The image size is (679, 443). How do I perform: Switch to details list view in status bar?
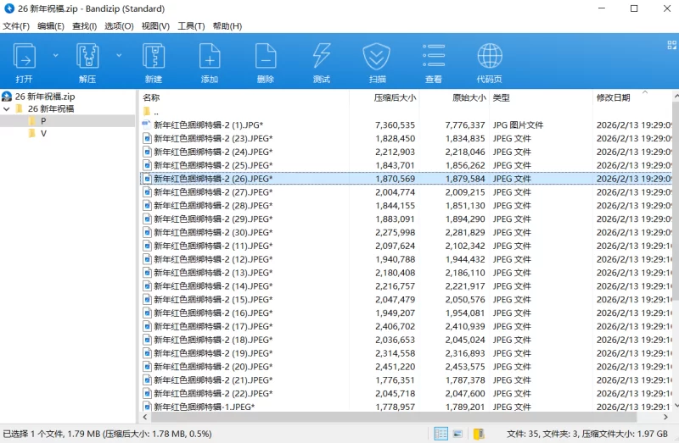[x=441, y=434]
